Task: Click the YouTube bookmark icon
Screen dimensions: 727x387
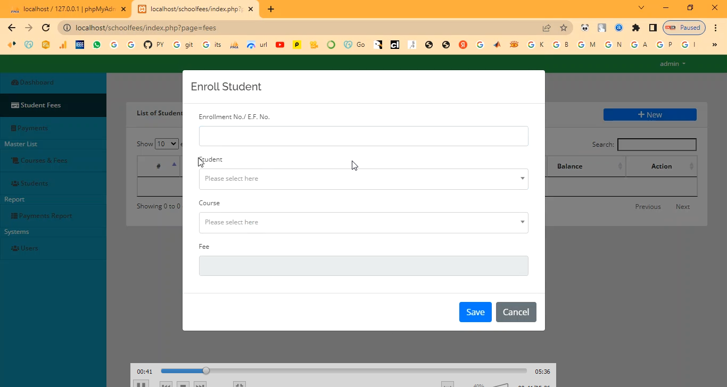Action: pos(280,45)
